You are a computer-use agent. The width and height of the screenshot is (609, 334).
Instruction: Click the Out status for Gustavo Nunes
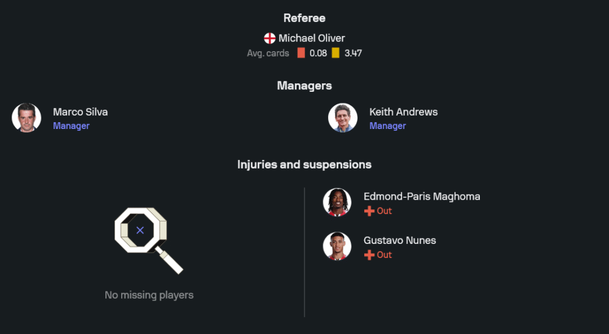384,255
